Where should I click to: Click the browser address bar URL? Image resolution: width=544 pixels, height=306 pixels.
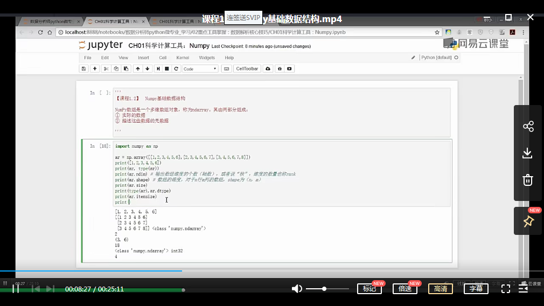[x=205, y=32]
